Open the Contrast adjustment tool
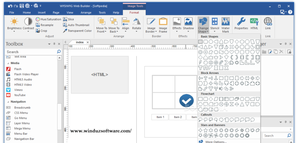Image resolution: width=298 pixels, height=143 pixels. pos(28,24)
